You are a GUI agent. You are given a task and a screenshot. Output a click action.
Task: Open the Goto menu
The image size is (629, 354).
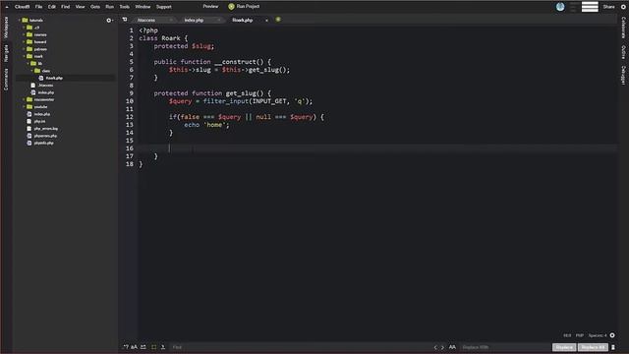click(95, 7)
